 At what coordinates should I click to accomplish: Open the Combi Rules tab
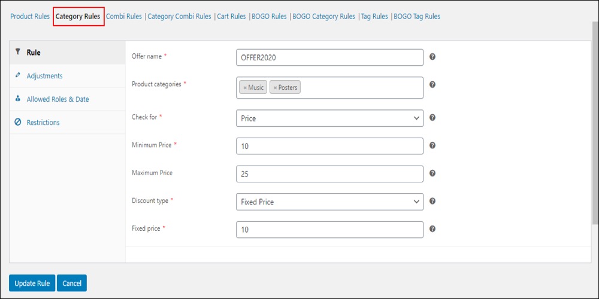124,16
